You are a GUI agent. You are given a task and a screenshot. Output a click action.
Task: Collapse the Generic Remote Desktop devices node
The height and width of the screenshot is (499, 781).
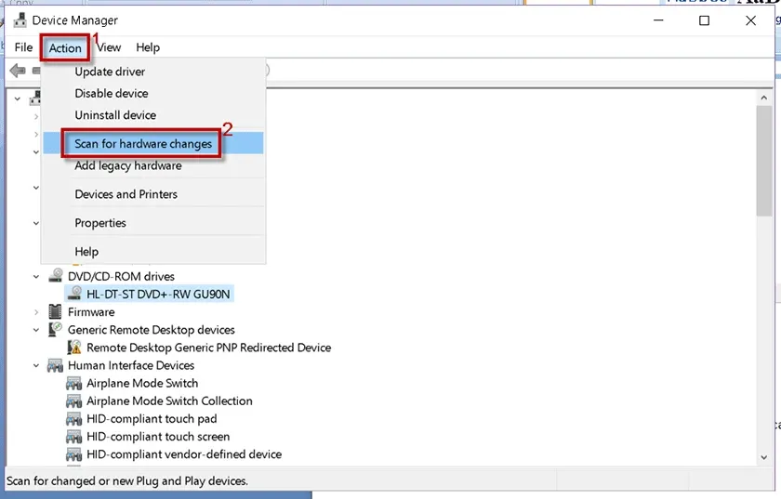click(x=36, y=330)
